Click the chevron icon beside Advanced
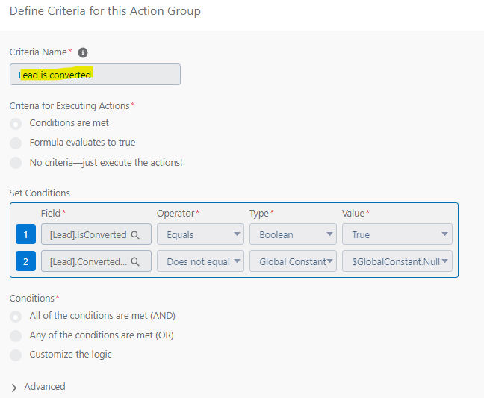This screenshot has height=398, width=484. coord(14,388)
